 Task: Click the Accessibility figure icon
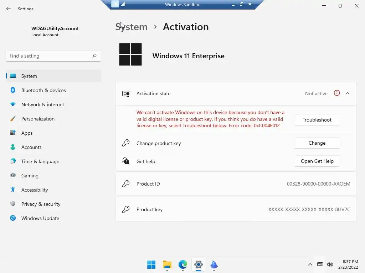click(x=13, y=190)
